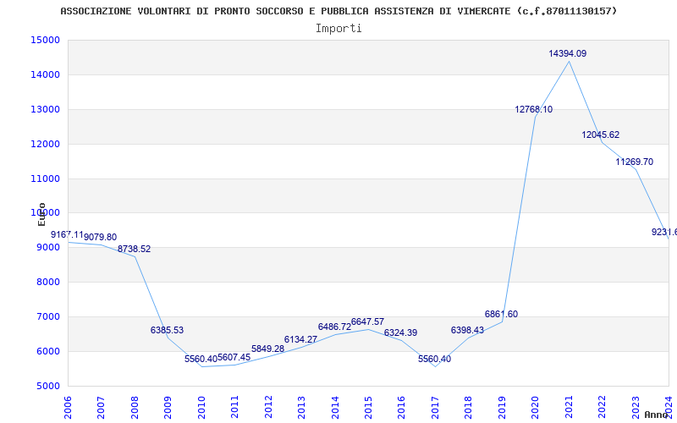677x423 pixels.
Task: Click the x-axis year label 2016
Action: tap(401, 407)
